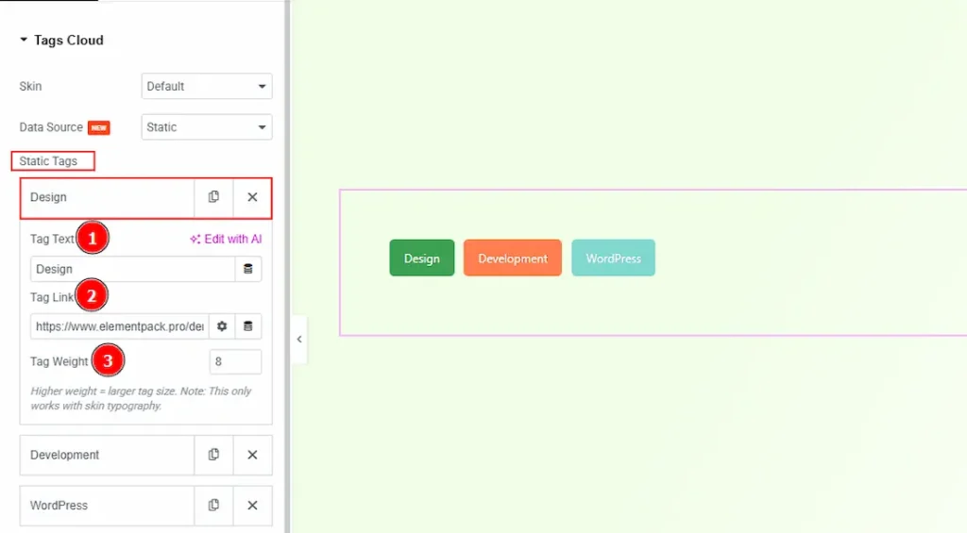Screen dimensions: 967x533
Task: Collapse the Design repeater item
Action: 108,197
